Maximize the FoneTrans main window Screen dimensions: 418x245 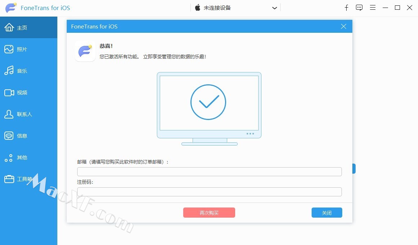point(397,8)
